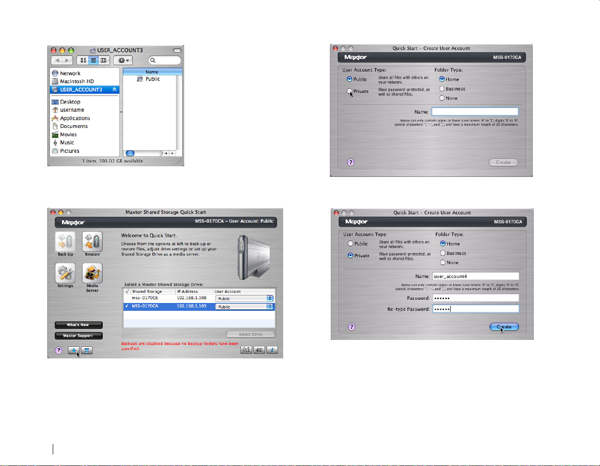Click the What's New button
The height and width of the screenshot is (466, 600).
tap(79, 325)
